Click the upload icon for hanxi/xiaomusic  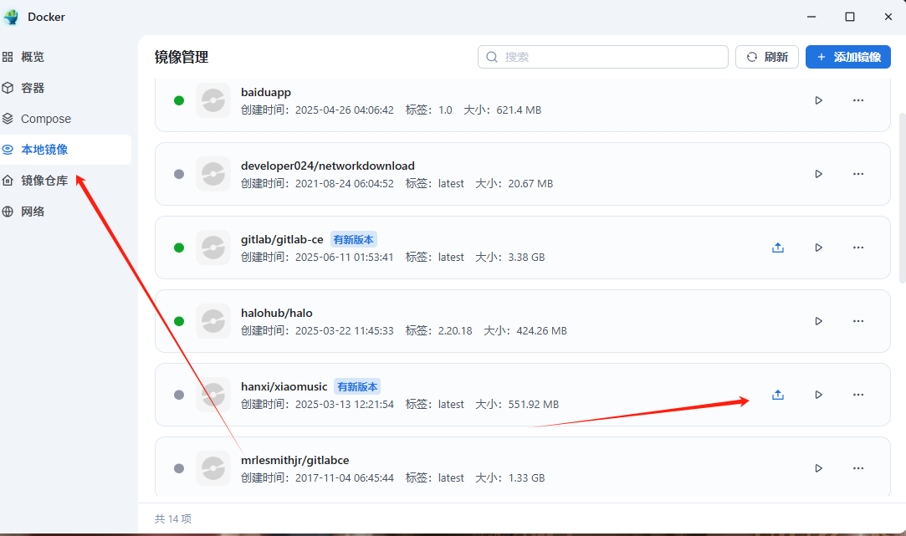(778, 395)
